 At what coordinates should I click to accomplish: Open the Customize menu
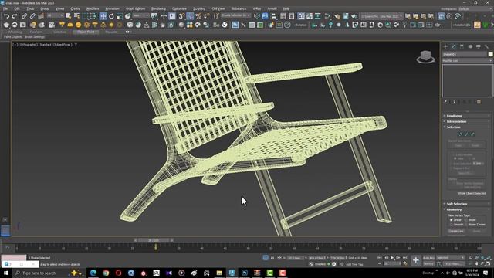pos(179,8)
